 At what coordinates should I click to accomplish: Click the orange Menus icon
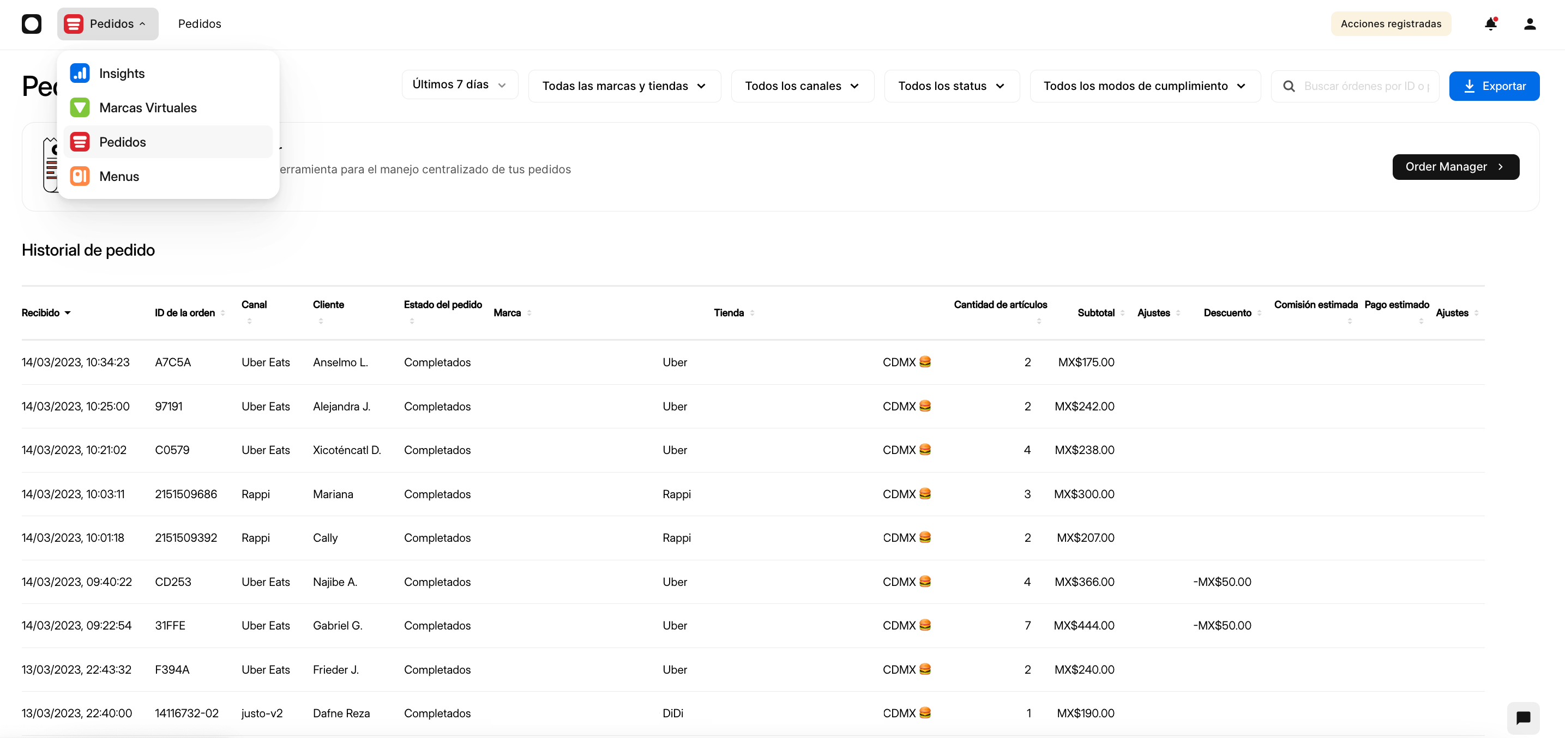click(x=80, y=176)
